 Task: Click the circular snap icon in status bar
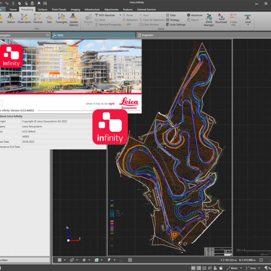[193, 268]
